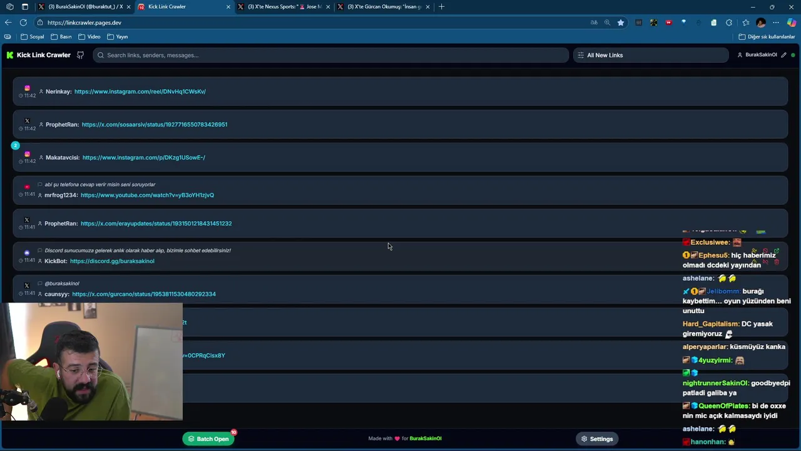The height and width of the screenshot is (451, 801).
Task: Expand Diğer sık kullanılanlar folder
Action: click(x=767, y=37)
